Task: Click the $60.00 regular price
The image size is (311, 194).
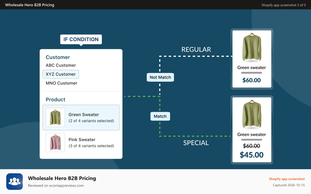Action: (x=252, y=80)
